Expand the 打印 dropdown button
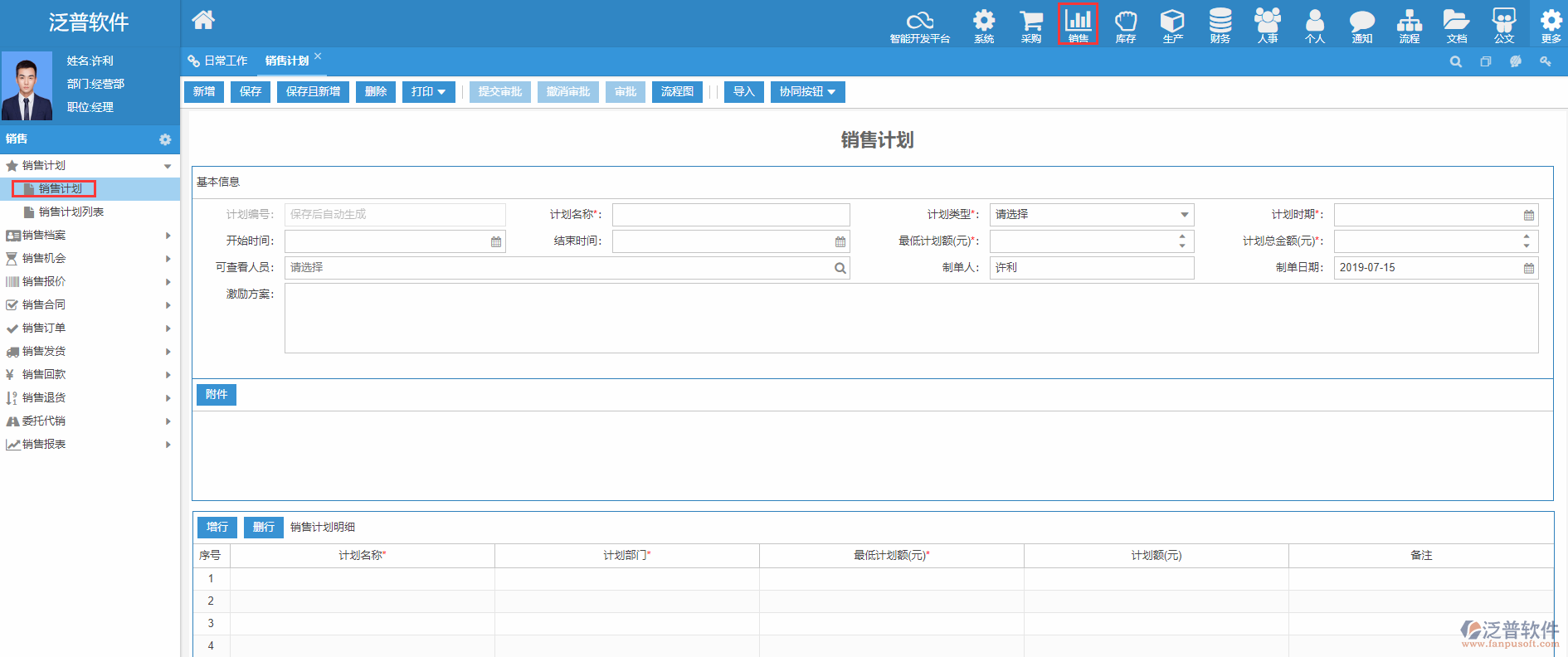 click(x=428, y=92)
